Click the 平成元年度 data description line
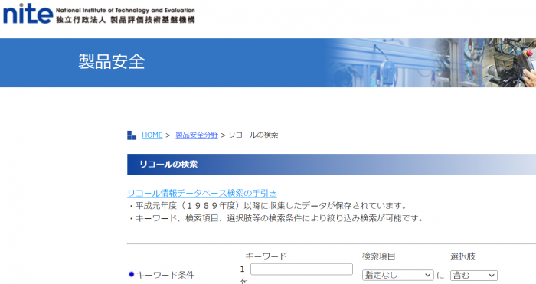This screenshot has height=284, width=536. pyautogui.click(x=268, y=206)
